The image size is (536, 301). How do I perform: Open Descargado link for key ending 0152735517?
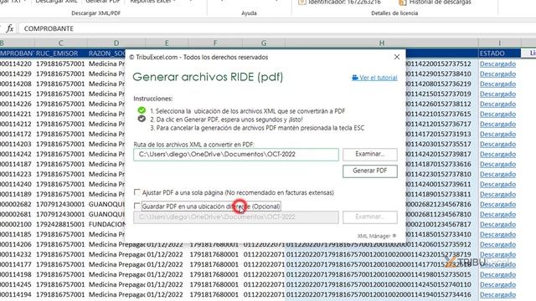[497, 144]
